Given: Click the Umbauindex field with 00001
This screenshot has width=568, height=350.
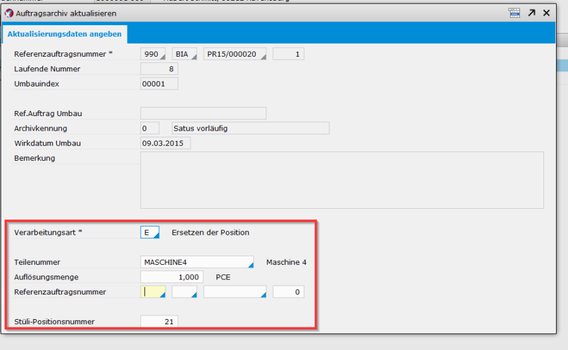Looking at the screenshot, I should 159,84.
